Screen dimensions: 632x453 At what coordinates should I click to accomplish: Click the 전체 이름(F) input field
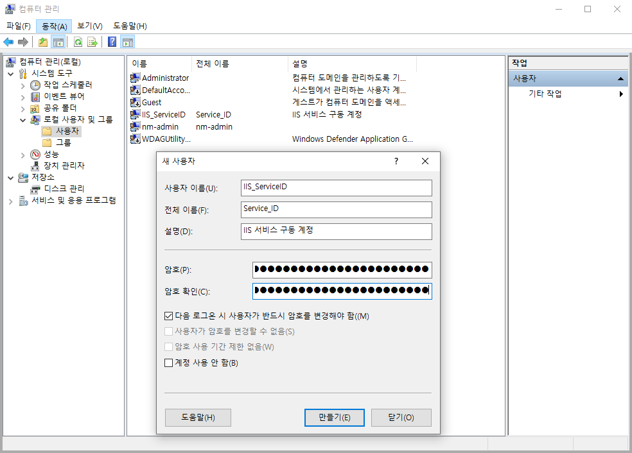tap(336, 209)
